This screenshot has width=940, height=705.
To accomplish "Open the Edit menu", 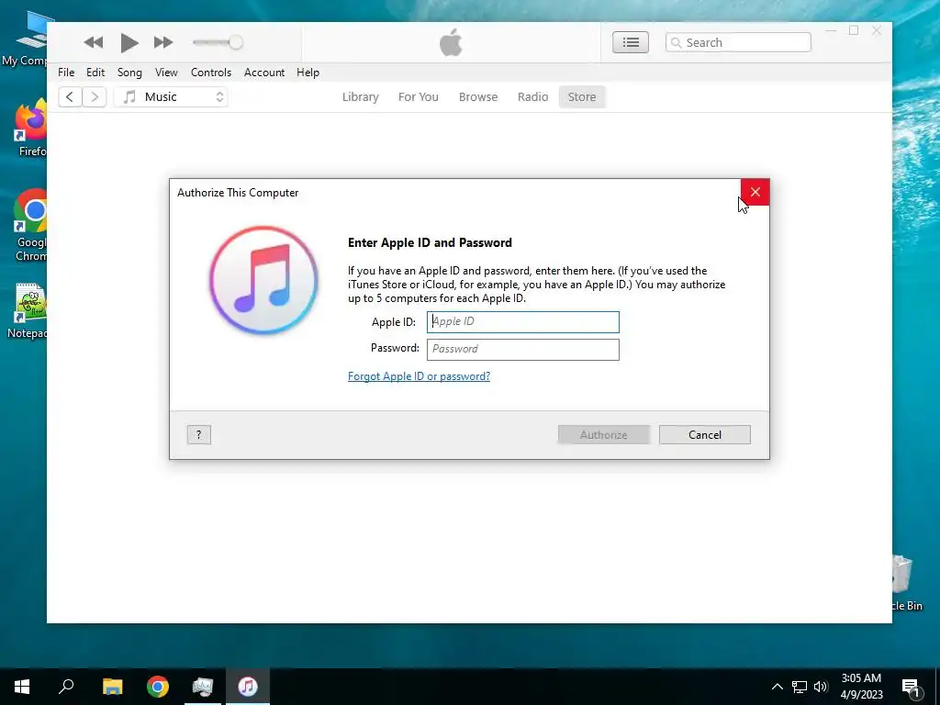I will pyautogui.click(x=95, y=72).
